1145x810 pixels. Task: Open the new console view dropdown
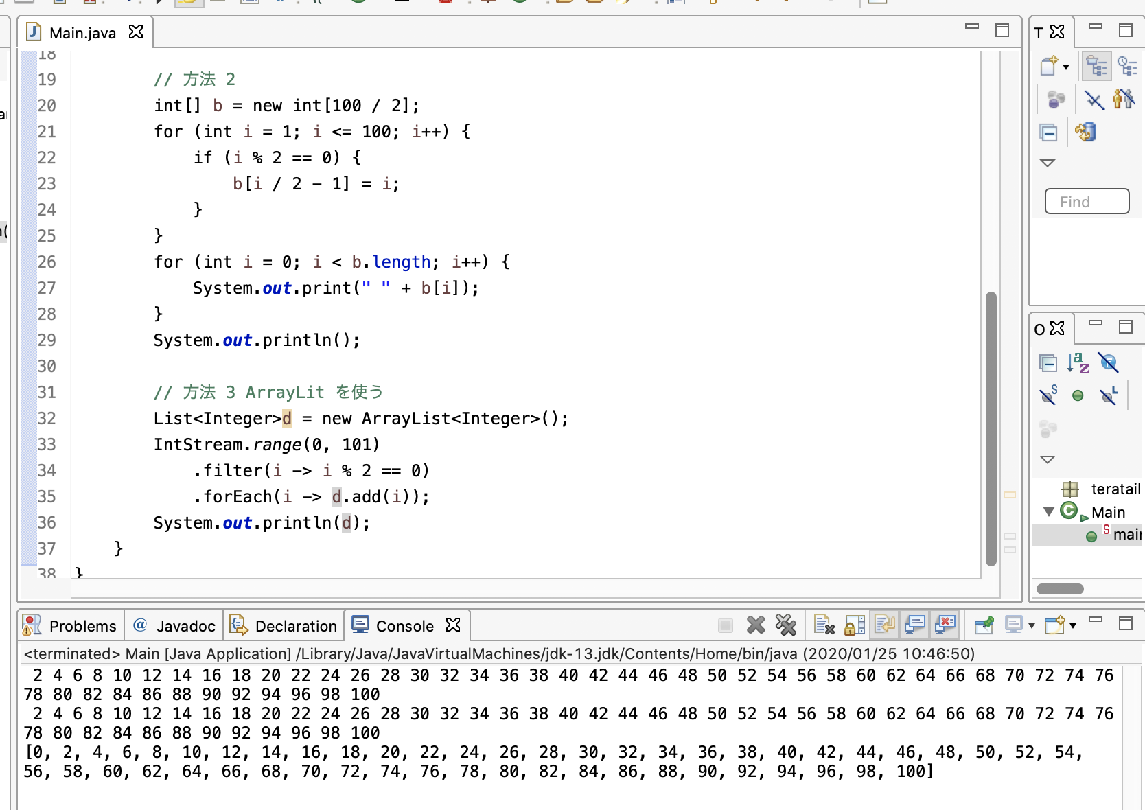(1073, 625)
